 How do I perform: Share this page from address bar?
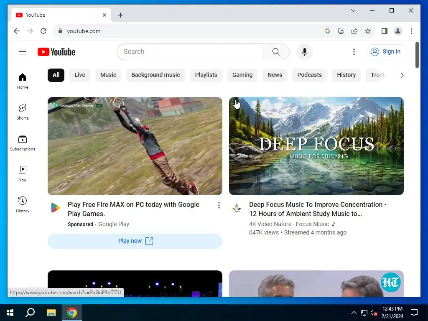(x=354, y=31)
